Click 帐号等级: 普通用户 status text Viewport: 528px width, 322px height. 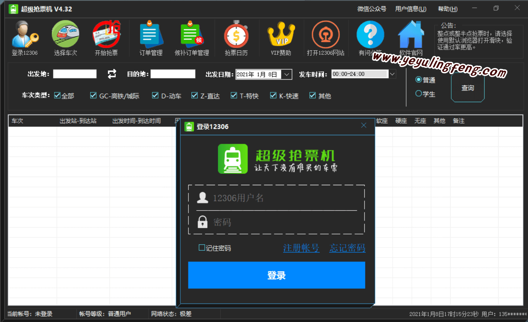[105, 314]
